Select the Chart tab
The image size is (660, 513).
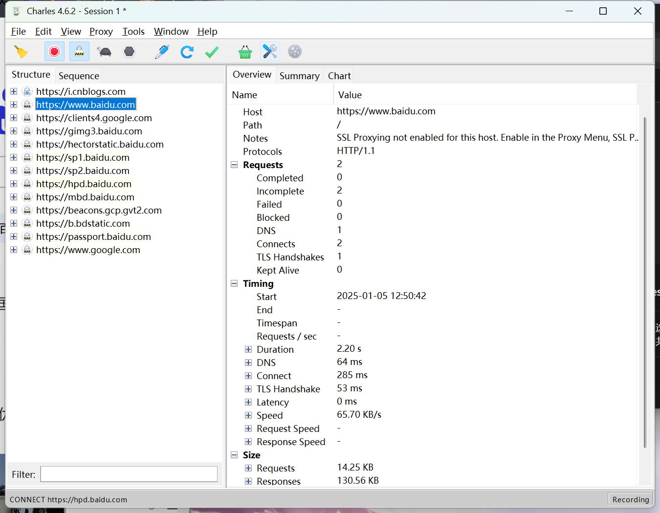point(339,76)
